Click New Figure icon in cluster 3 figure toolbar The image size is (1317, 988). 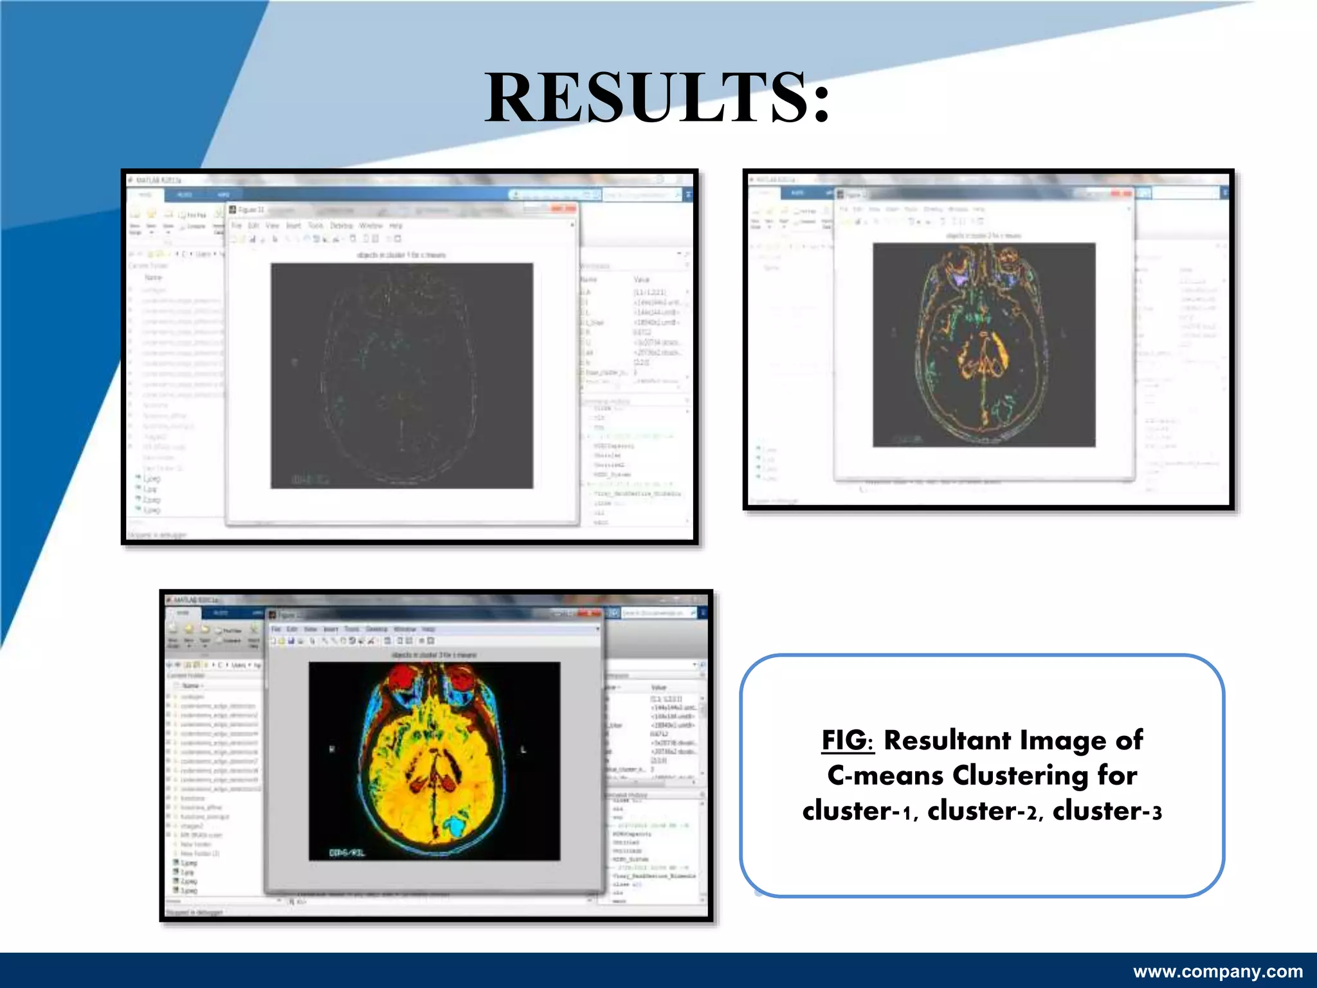(x=273, y=641)
